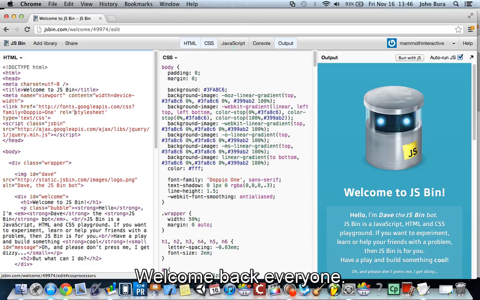This screenshot has height=300, width=480.
Task: Open the History menu
Action: (x=108, y=4)
